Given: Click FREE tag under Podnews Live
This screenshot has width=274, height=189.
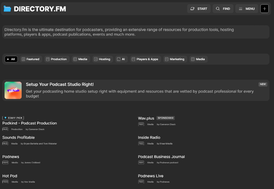Looking at the screenshot, I should coord(141,182).
